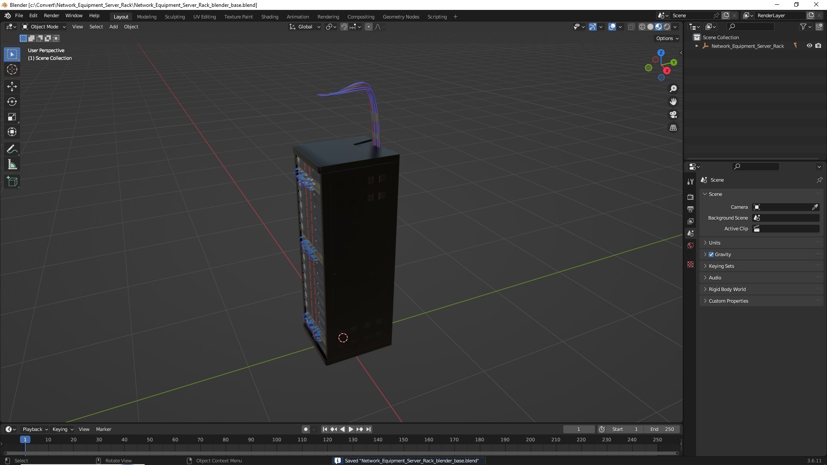Switch to wireframe viewport shading

click(642, 27)
